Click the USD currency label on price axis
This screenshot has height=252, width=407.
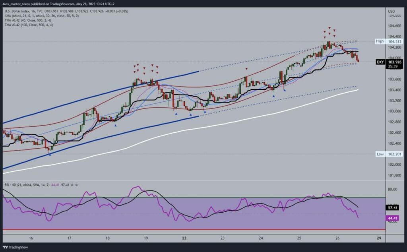pos(391,11)
